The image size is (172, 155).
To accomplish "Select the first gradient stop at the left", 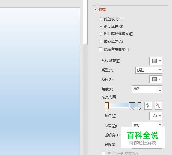I will [x=107, y=106].
